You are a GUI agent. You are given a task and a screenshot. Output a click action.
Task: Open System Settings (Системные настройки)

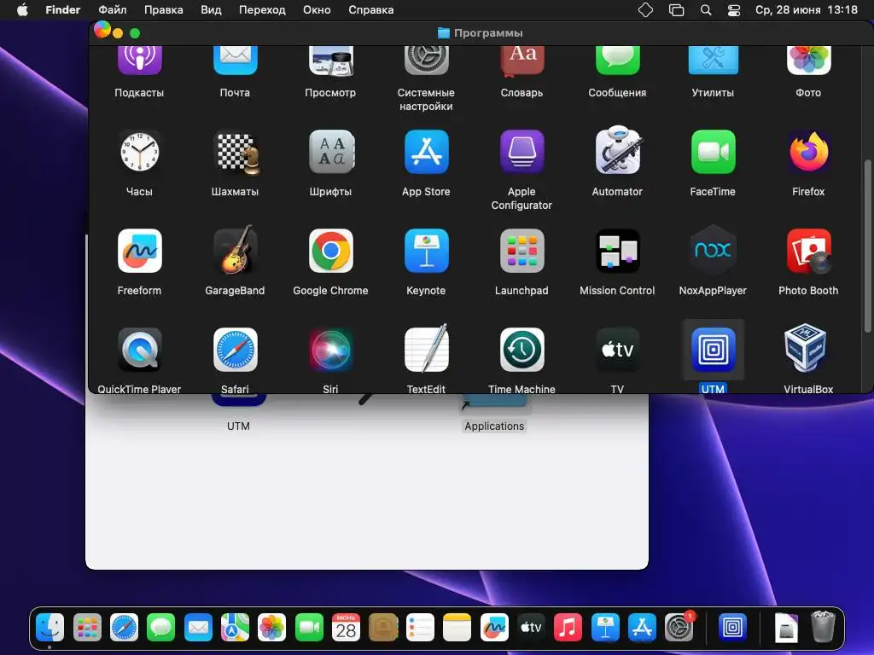click(427, 61)
